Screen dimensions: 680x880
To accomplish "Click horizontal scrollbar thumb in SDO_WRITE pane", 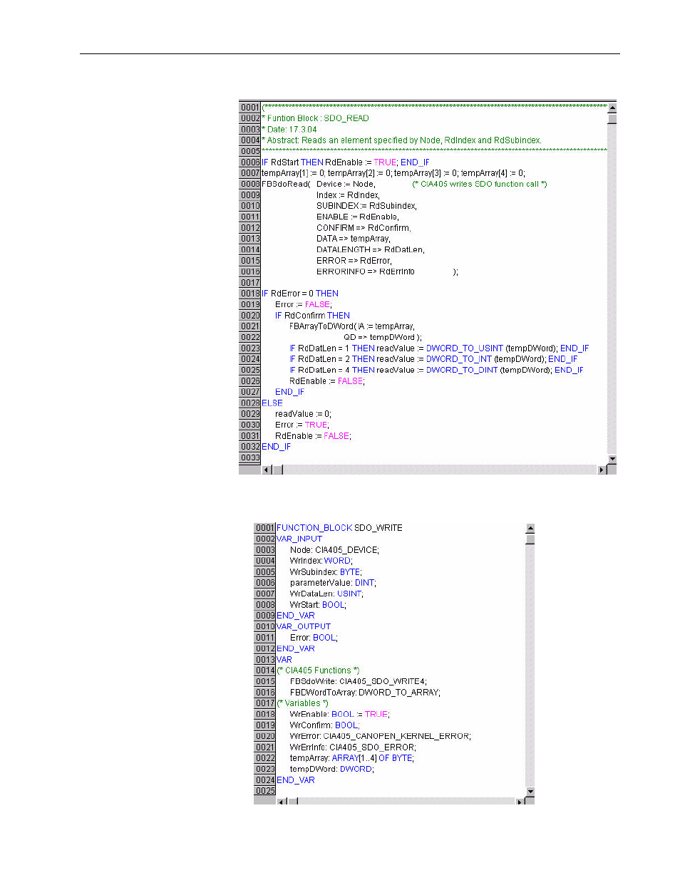I will (x=293, y=802).
